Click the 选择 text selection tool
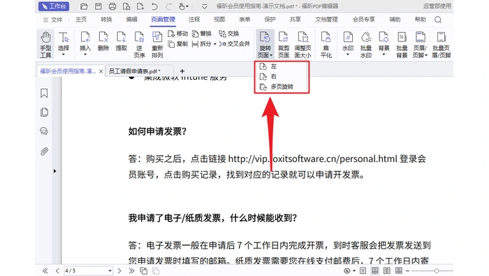Image resolution: width=489 pixels, height=276 pixels. click(x=64, y=43)
